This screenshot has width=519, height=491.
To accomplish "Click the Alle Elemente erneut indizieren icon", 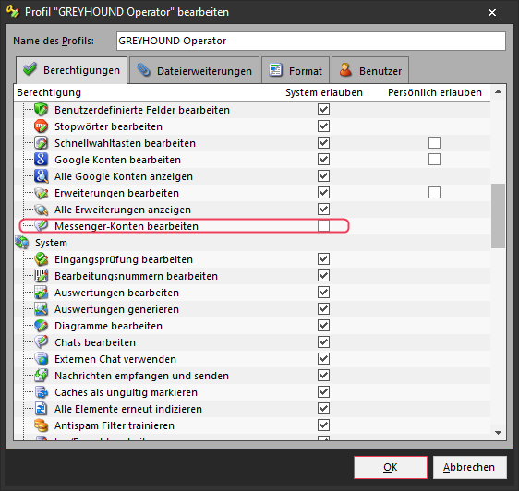I will click(x=41, y=409).
